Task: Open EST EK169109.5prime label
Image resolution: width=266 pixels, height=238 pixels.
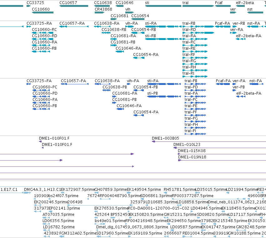Action: 145,233
